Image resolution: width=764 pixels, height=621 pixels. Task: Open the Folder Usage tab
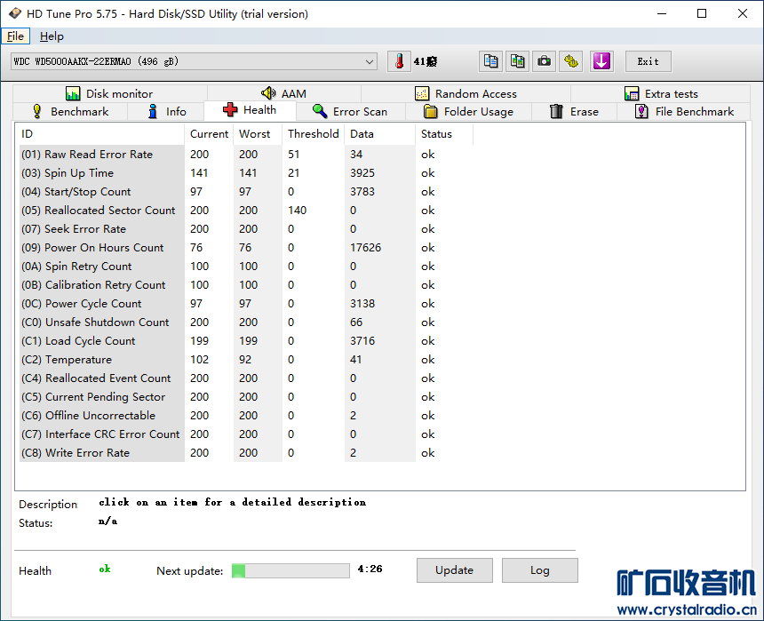click(469, 112)
